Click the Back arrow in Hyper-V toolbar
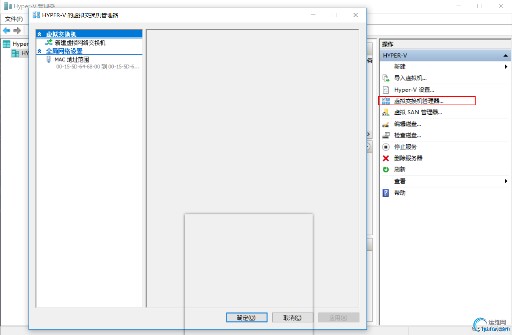 pyautogui.click(x=7, y=30)
